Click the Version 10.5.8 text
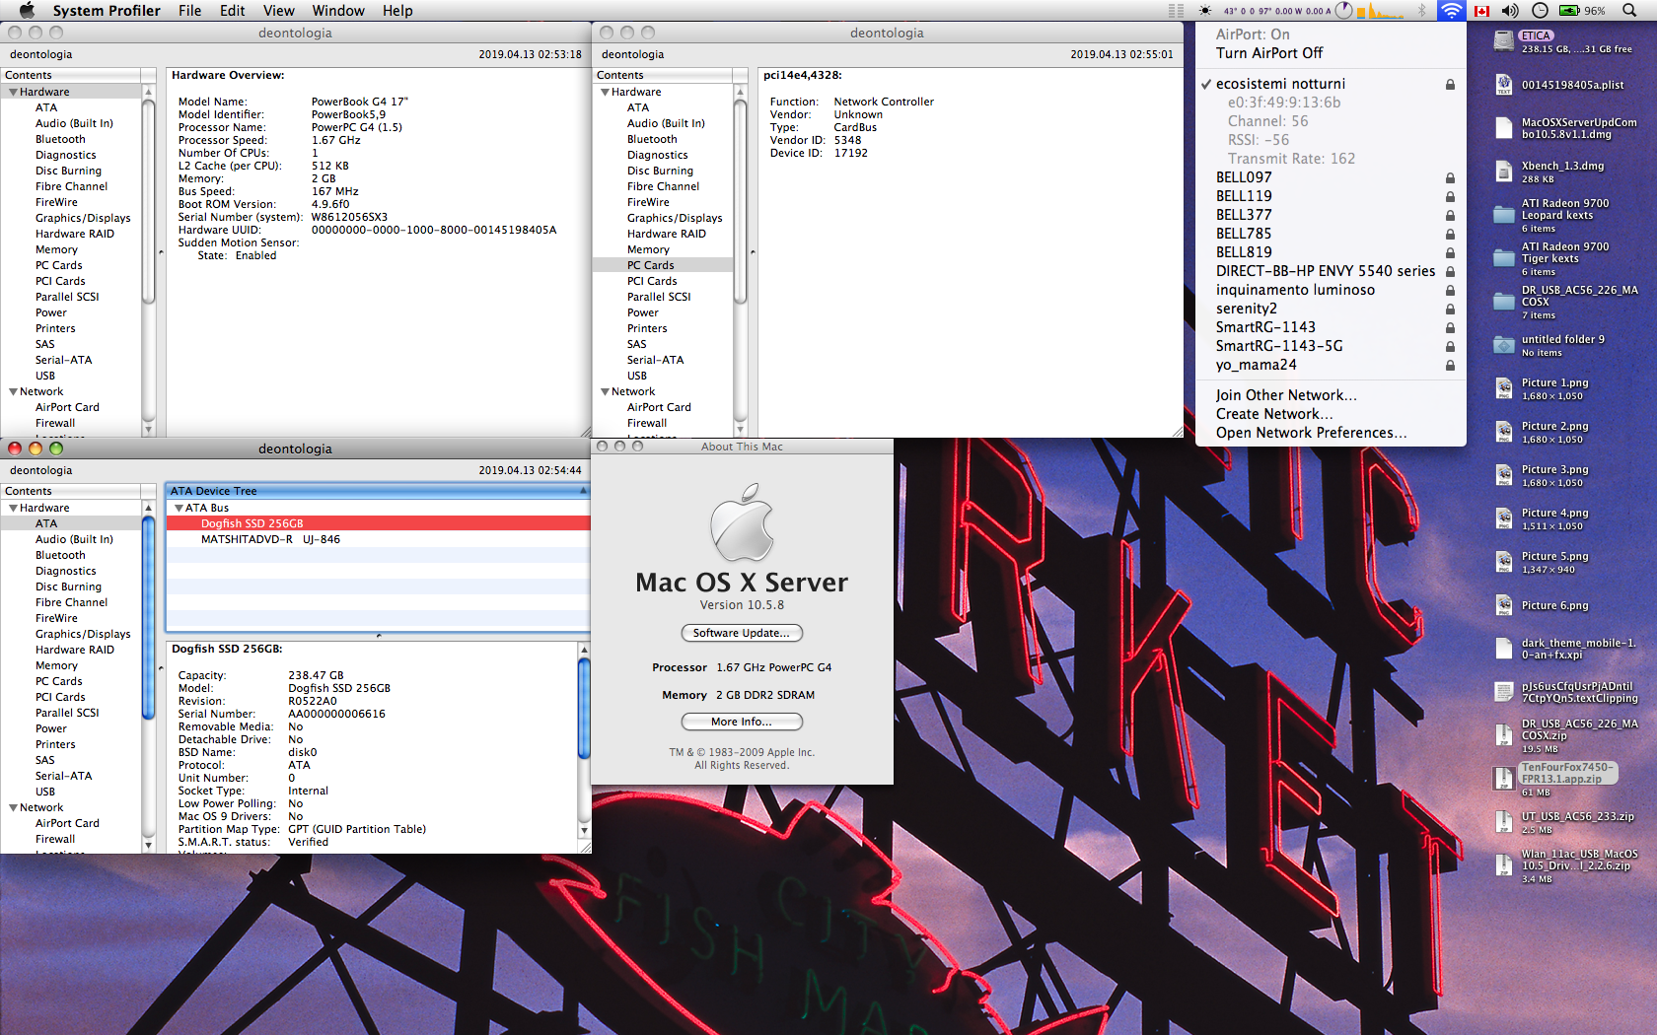Screen dimensions: 1657x1035 point(742,605)
